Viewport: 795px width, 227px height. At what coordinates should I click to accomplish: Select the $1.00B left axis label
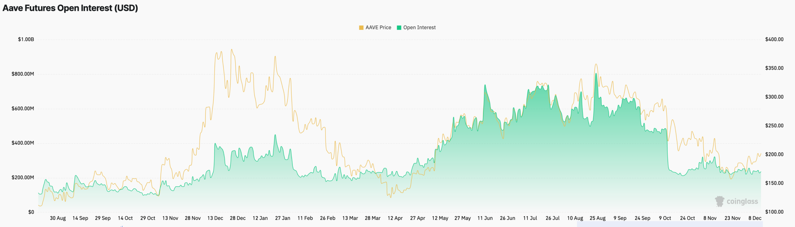26,39
